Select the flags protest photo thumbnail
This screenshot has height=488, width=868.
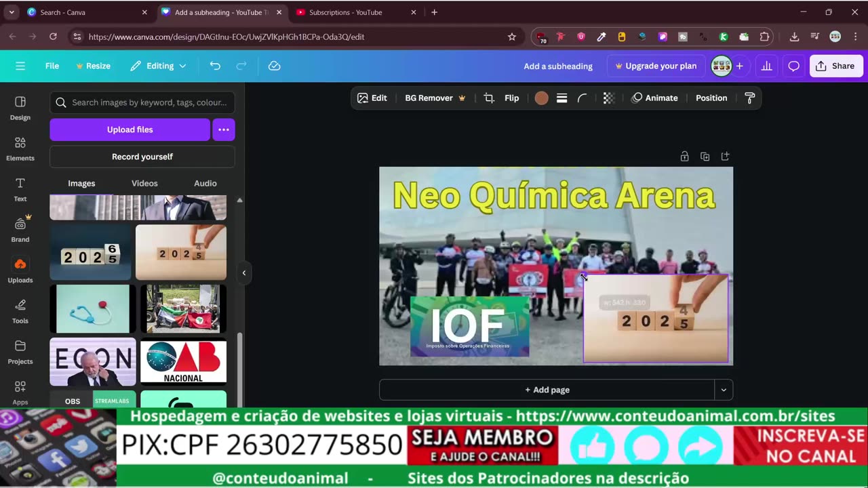[183, 309]
